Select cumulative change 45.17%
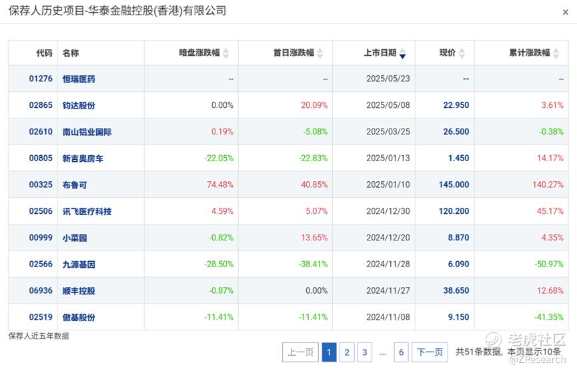 point(550,211)
